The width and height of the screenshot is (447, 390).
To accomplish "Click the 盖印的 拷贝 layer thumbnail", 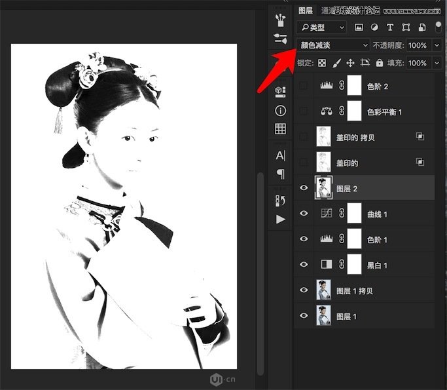I will tap(323, 136).
